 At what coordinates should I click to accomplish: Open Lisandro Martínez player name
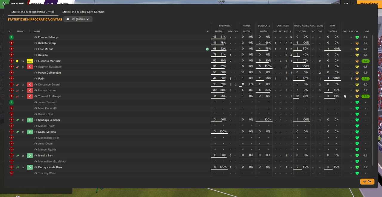coord(49,61)
